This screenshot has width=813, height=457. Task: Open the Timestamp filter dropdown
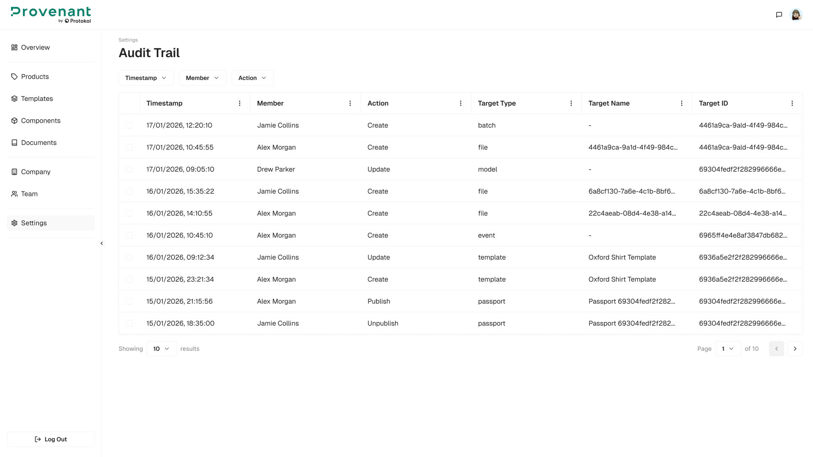pos(146,78)
